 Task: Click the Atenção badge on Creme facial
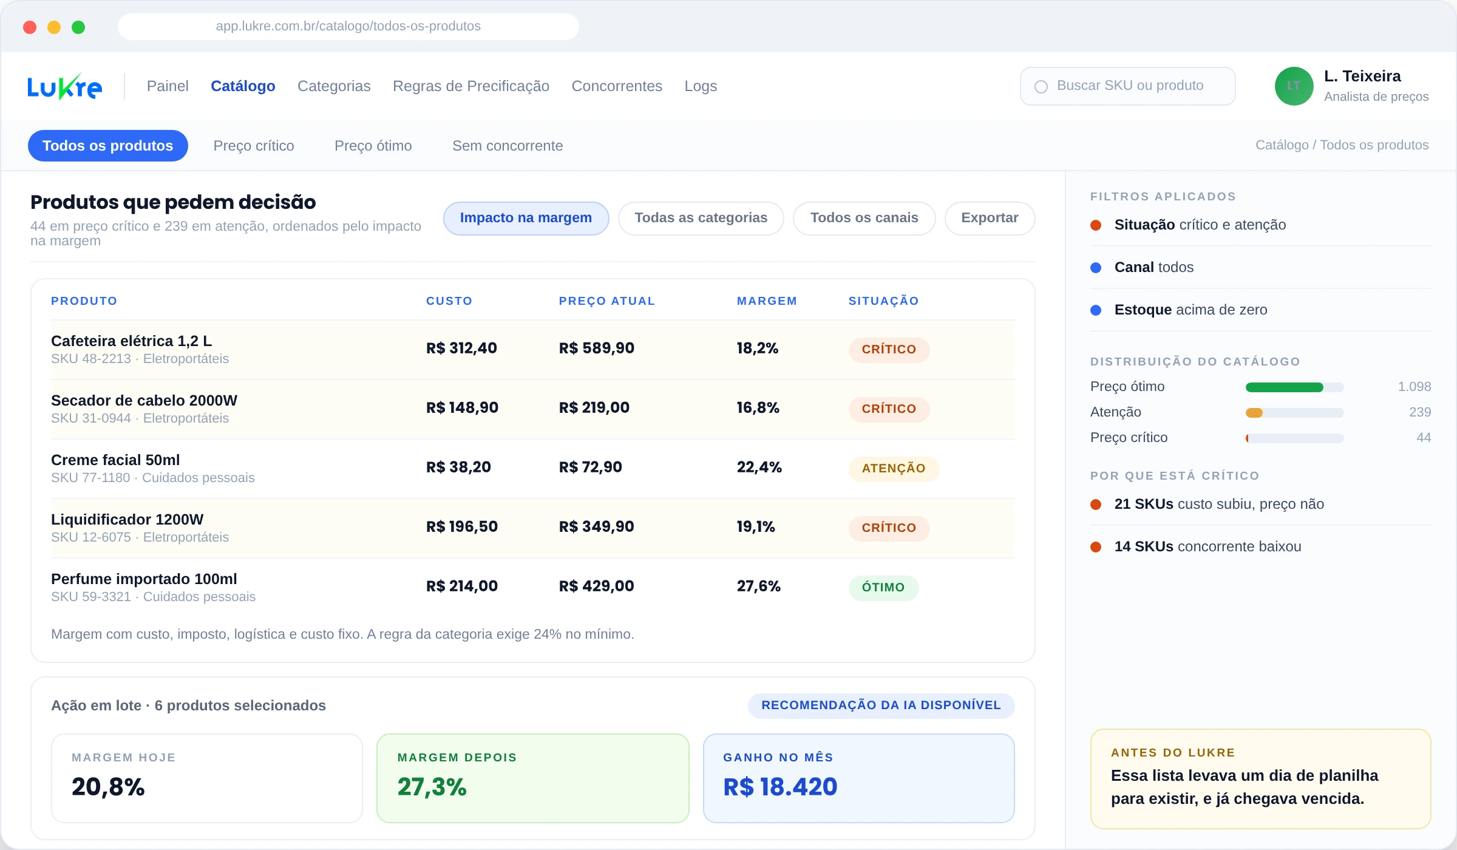(x=894, y=469)
